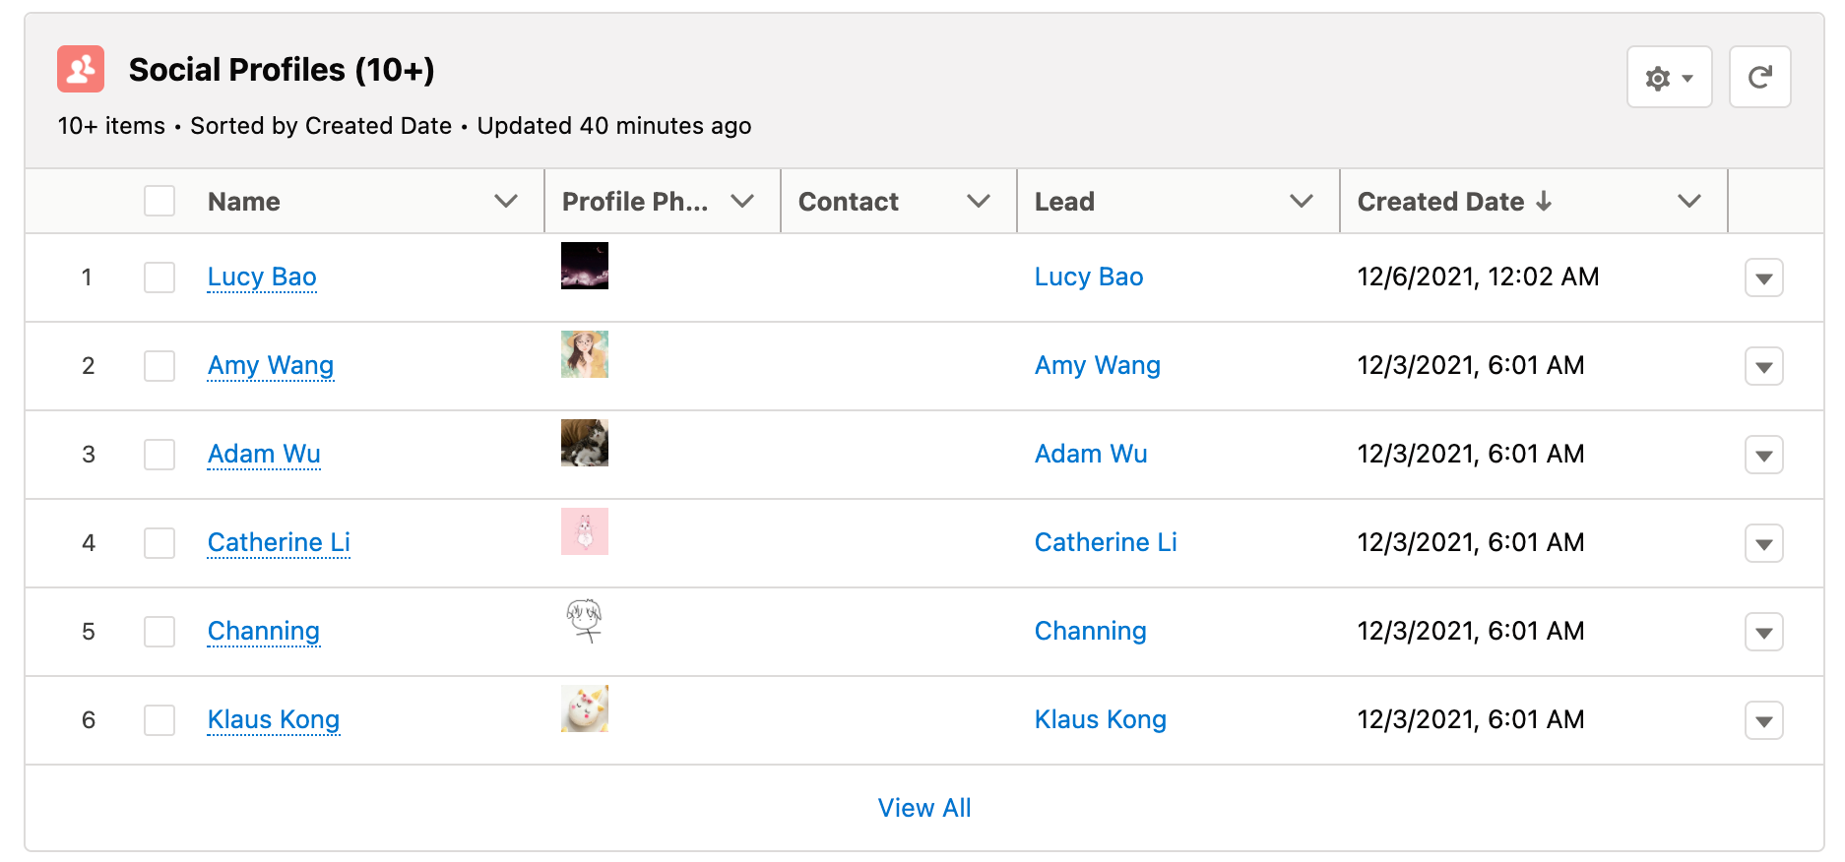This screenshot has height=862, width=1845.
Task: Open the list settings gear menu
Action: pos(1669,78)
